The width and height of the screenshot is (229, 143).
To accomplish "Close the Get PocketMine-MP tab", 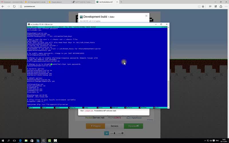I will click(x=117, y=2).
